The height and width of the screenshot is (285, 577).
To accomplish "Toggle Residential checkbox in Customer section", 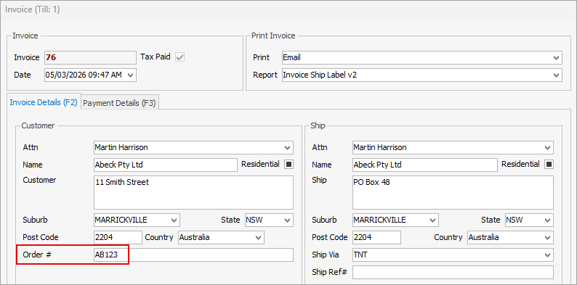I will [289, 165].
